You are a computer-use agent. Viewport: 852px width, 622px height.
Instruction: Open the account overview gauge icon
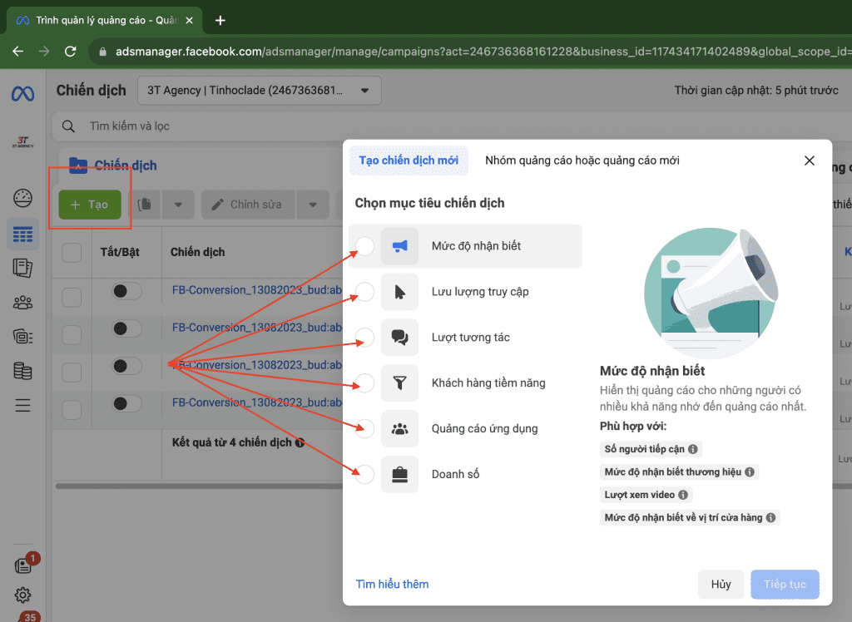pyautogui.click(x=22, y=198)
